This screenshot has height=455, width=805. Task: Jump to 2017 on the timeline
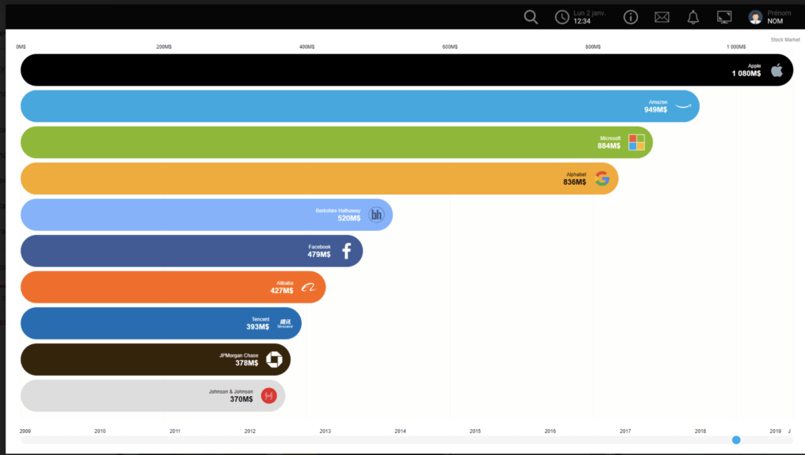(x=625, y=431)
